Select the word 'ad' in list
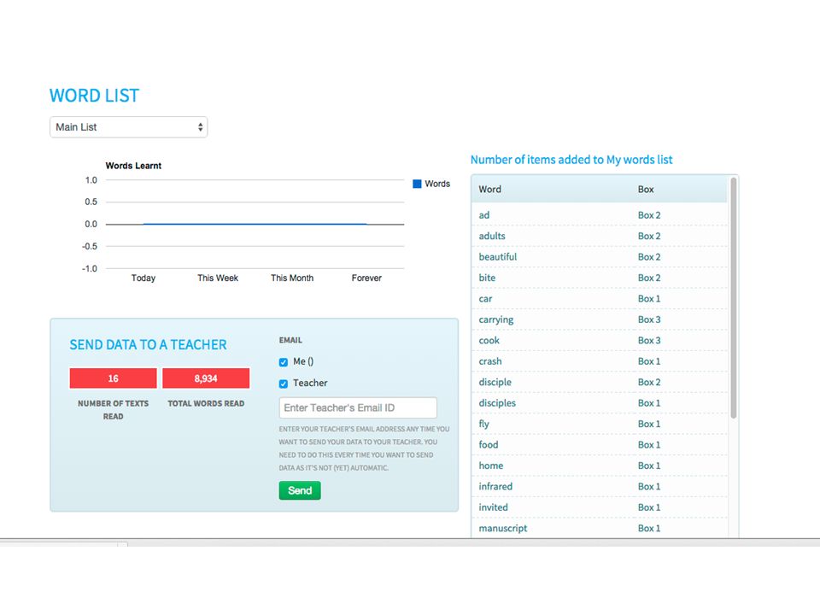Image resolution: width=820 pixels, height=615 pixels. [484, 215]
